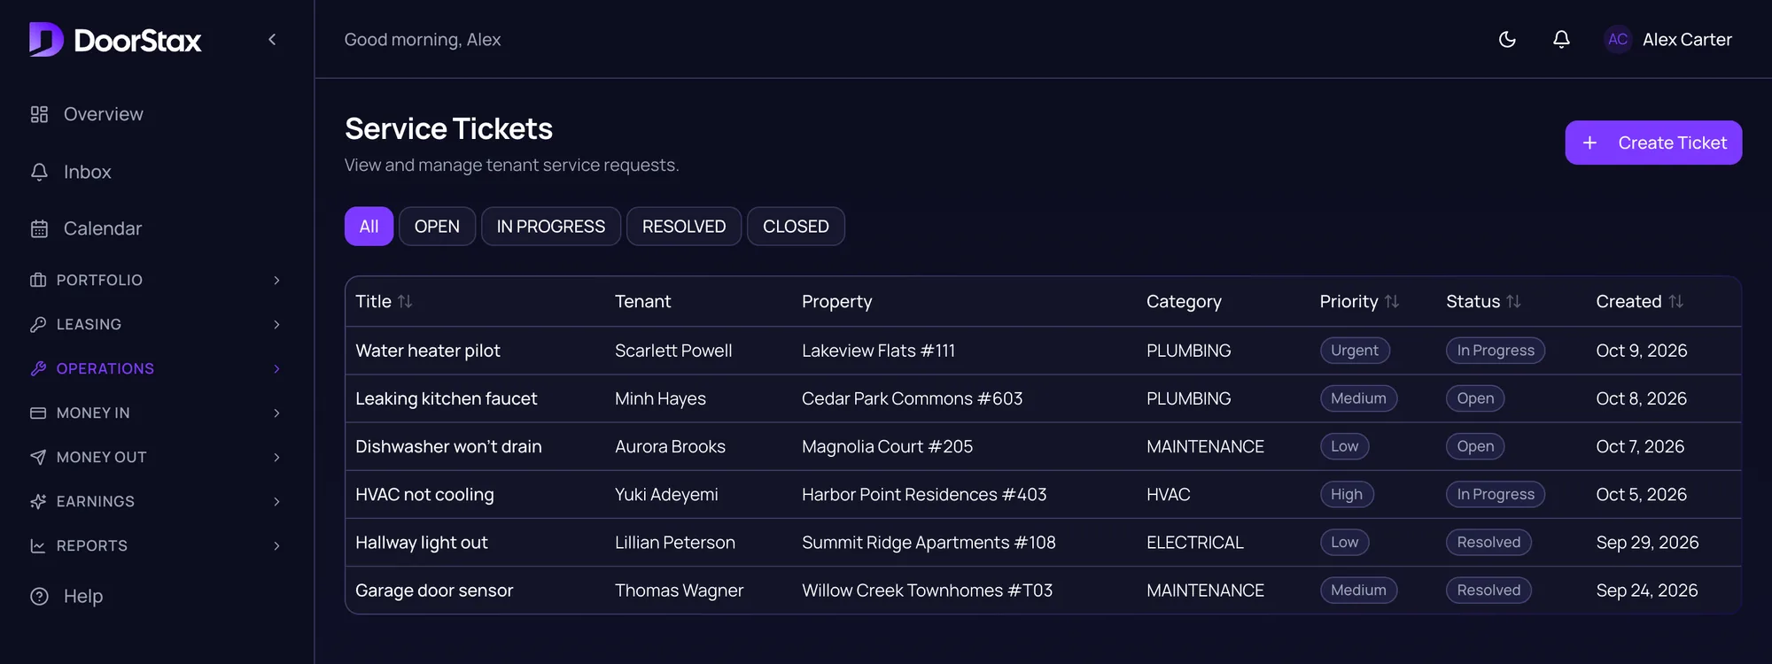Click the Operations wrench icon
Viewport: 1772px width, 664px height.
(x=38, y=368)
